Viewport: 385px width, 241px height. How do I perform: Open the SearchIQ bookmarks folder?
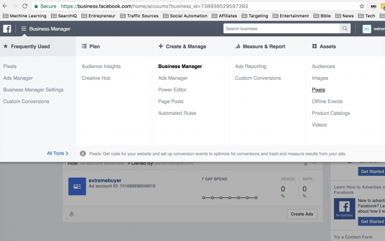64,16
